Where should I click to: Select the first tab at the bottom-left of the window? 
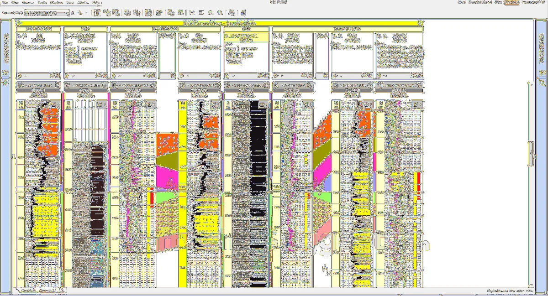point(29,290)
